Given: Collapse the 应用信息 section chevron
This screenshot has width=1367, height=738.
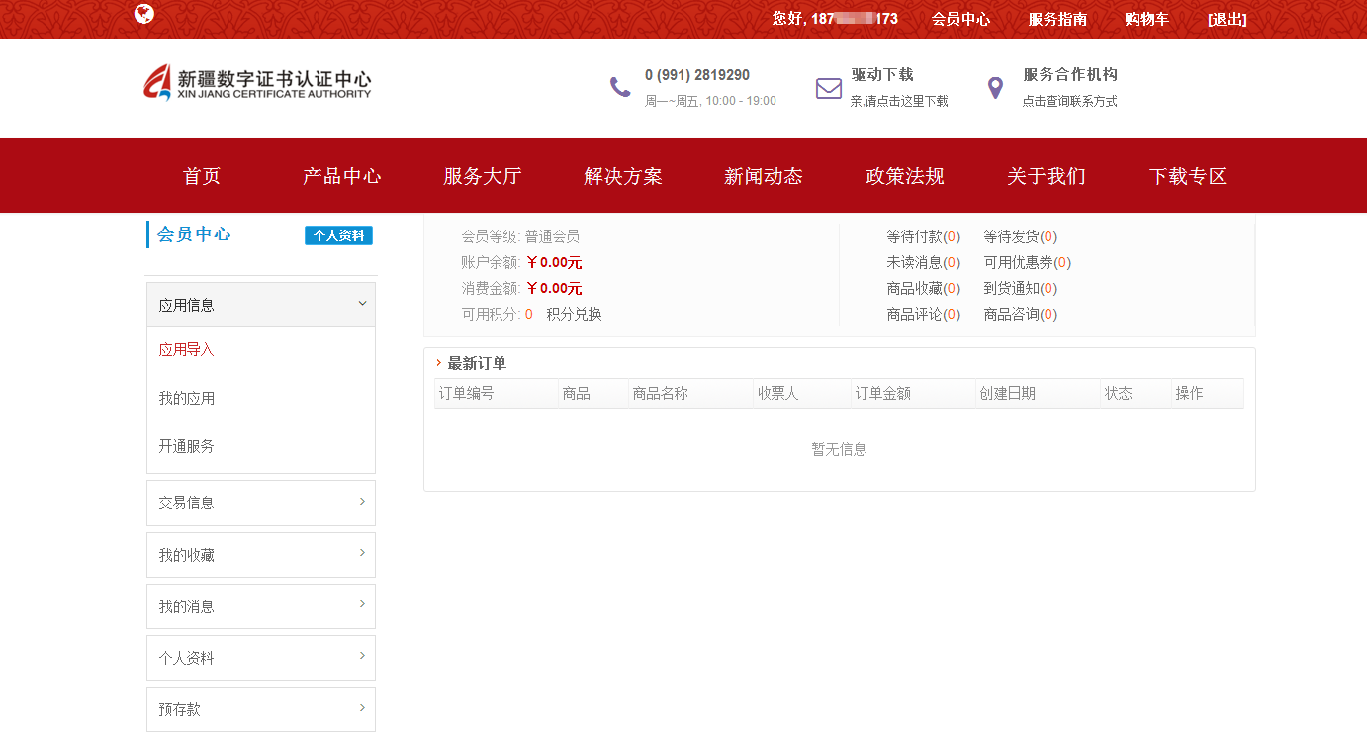Looking at the screenshot, I should (x=362, y=304).
